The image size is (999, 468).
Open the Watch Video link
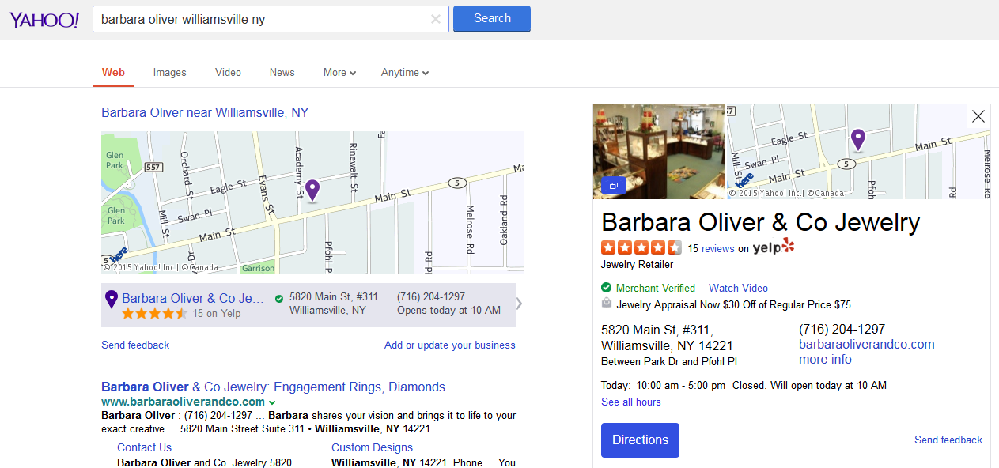click(x=738, y=288)
